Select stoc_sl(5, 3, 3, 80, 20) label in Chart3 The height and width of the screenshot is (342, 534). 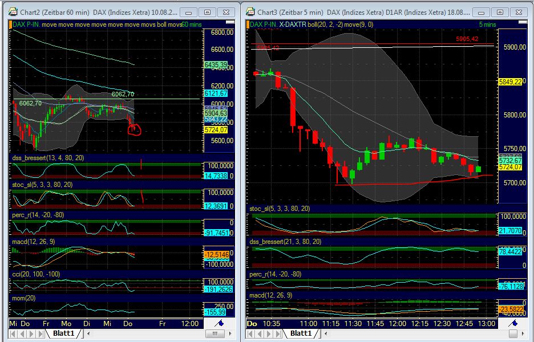point(280,209)
